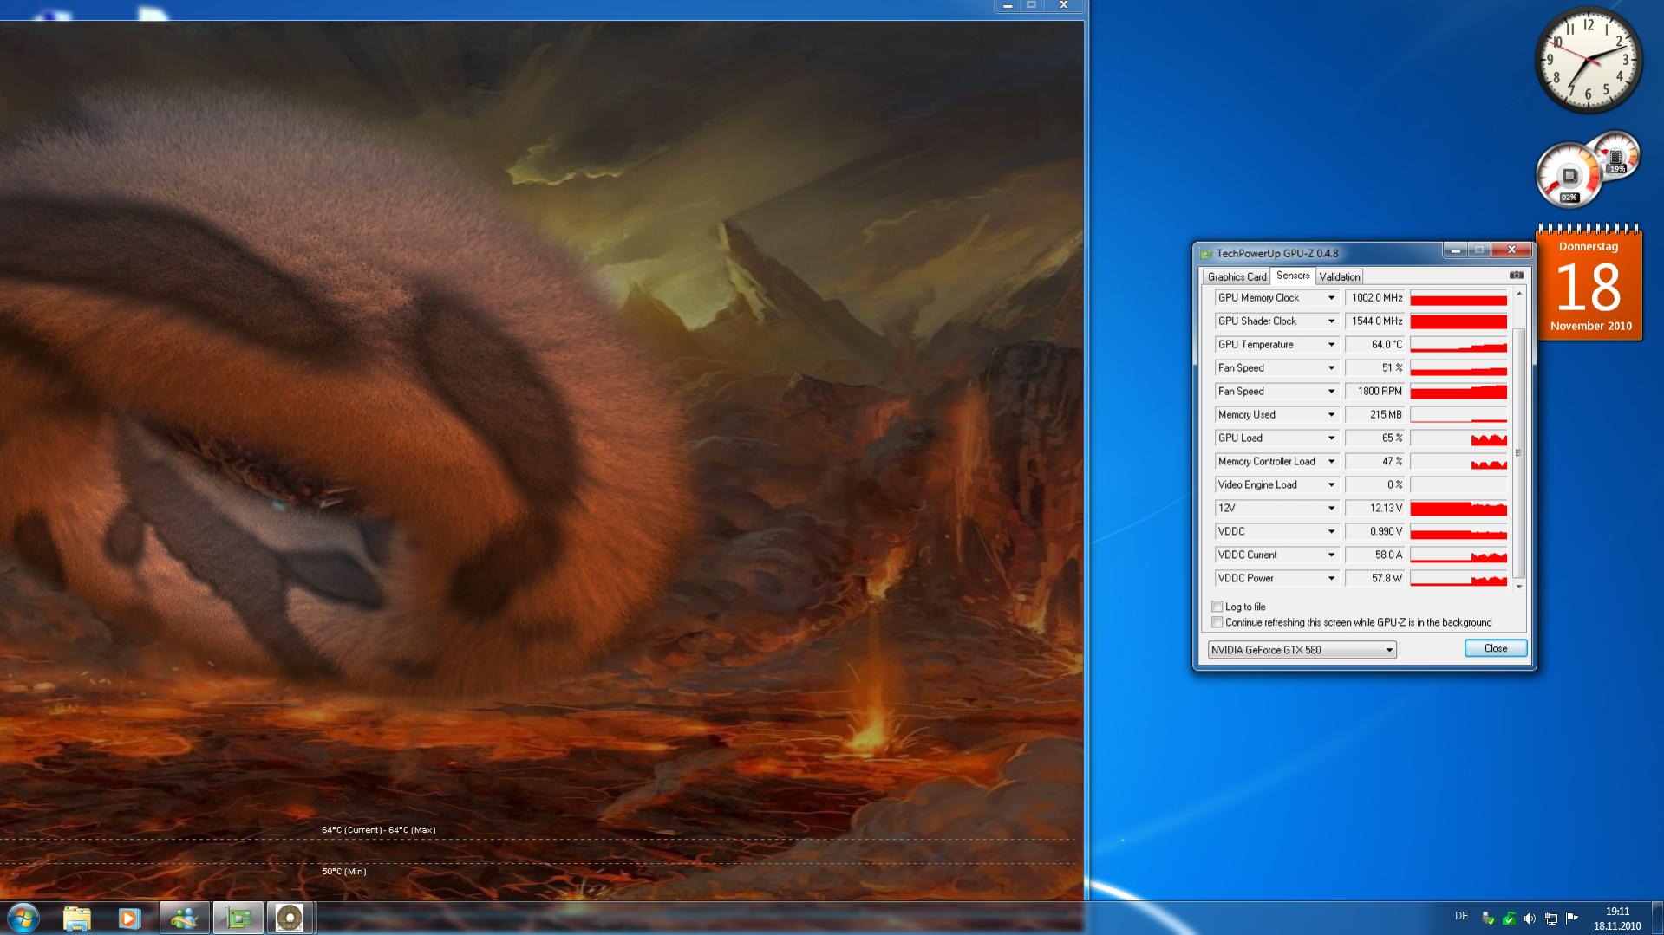Minimize the GPU-Z window

point(1455,250)
